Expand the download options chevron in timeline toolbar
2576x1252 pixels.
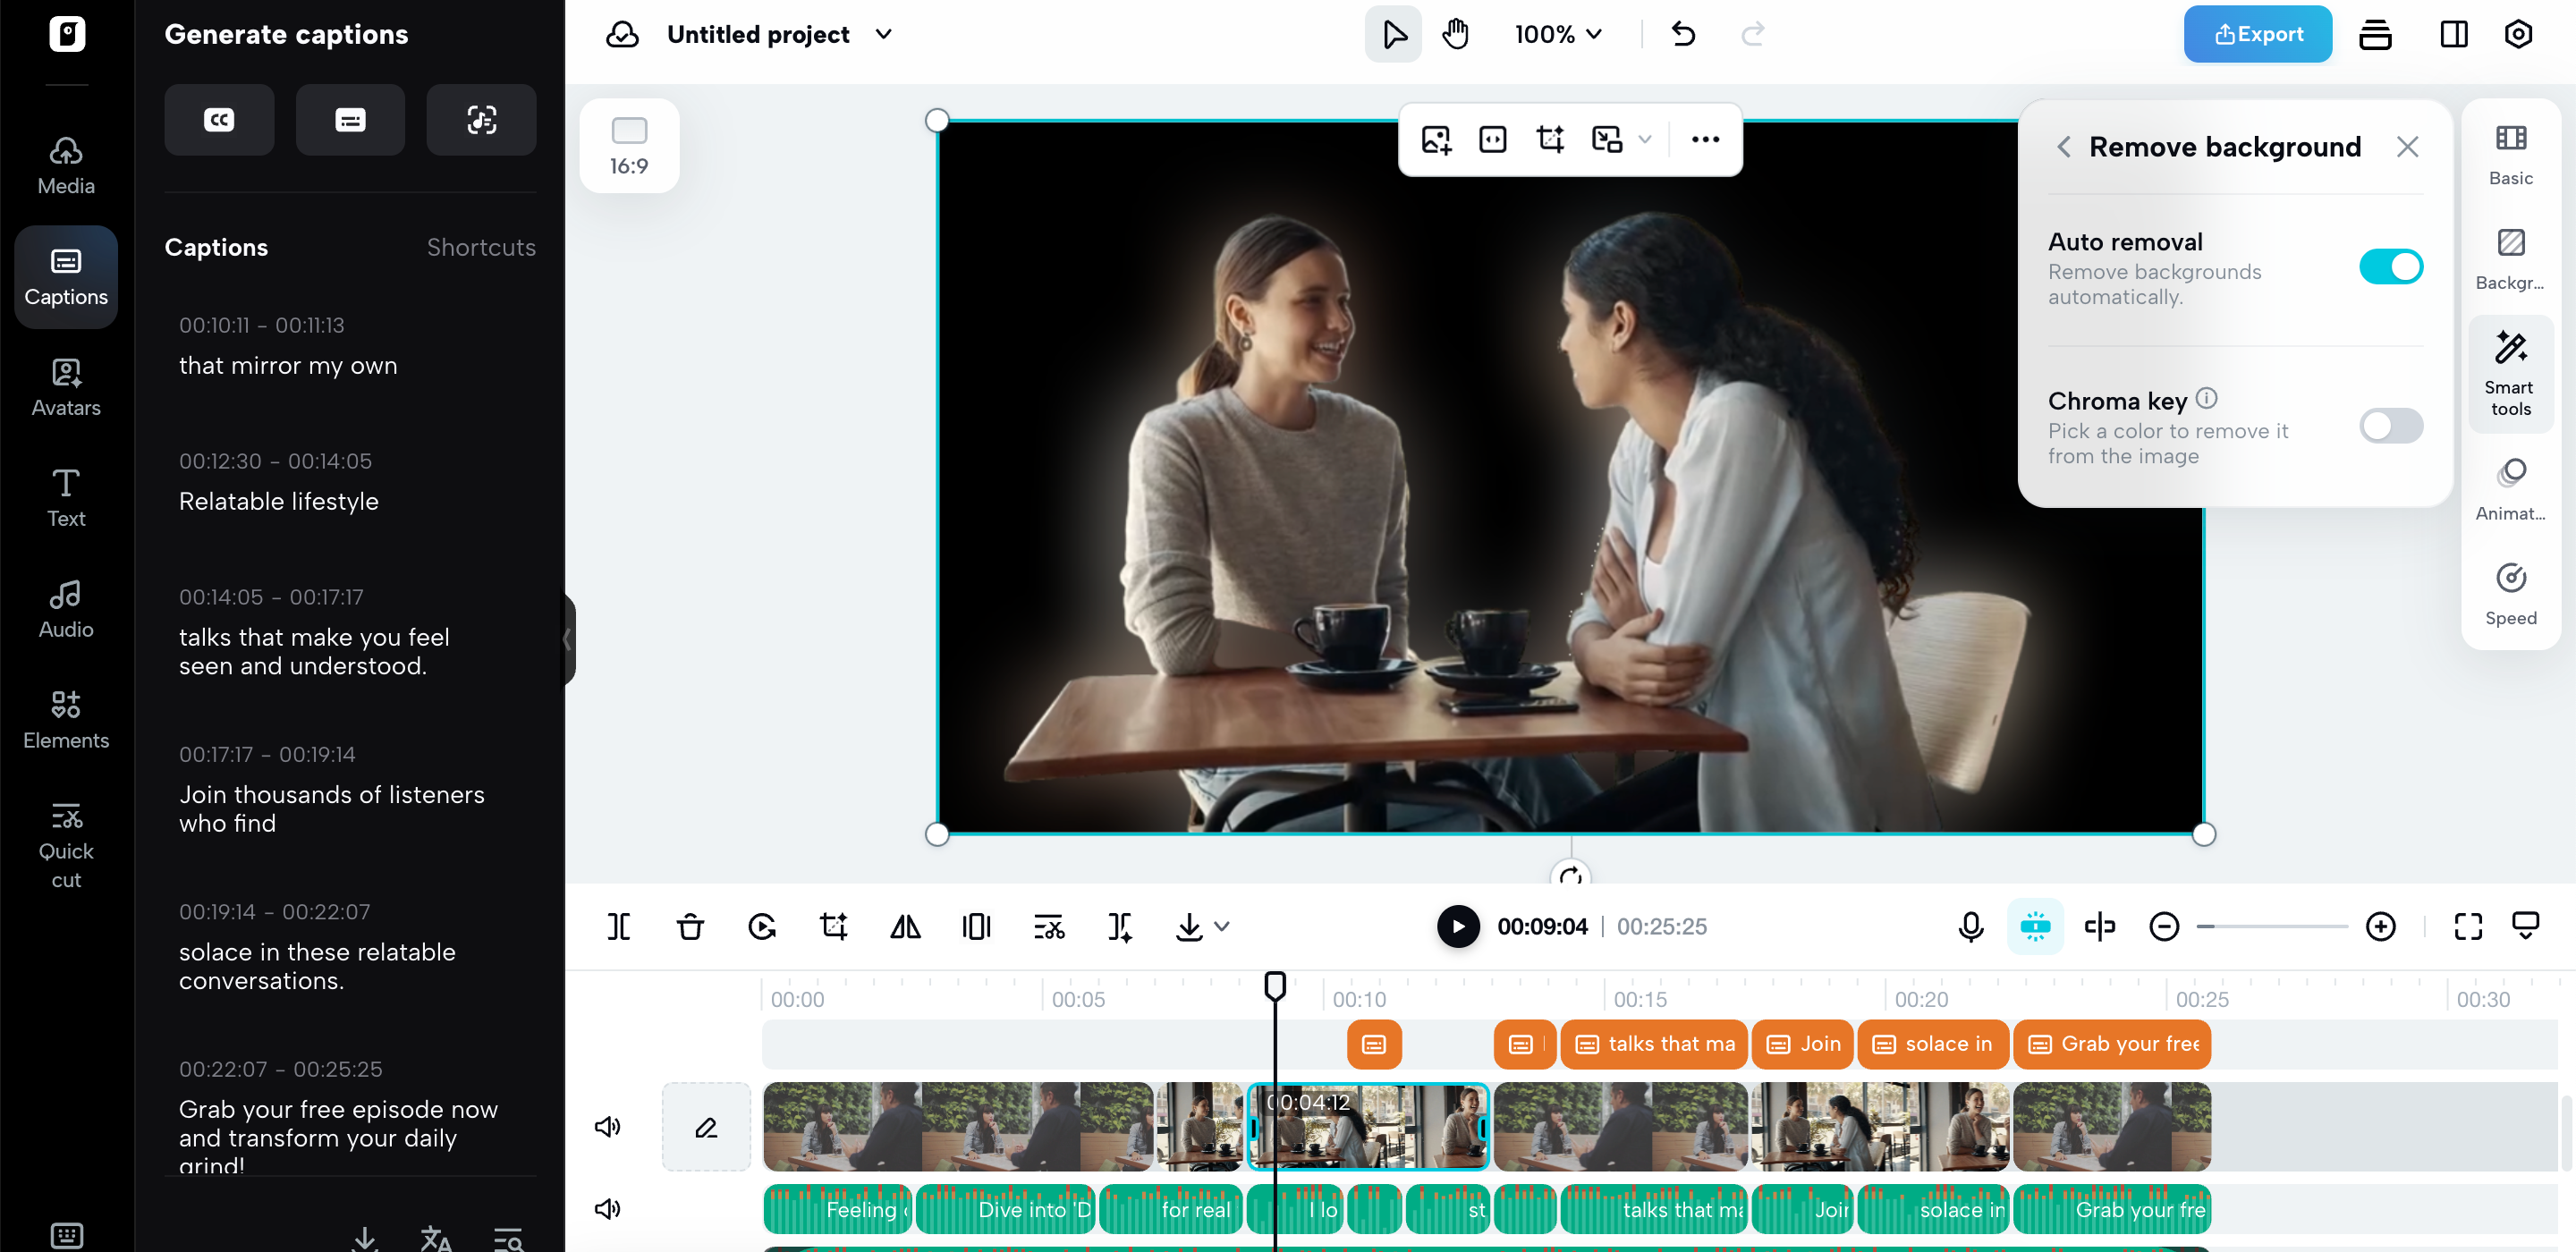click(x=1222, y=926)
